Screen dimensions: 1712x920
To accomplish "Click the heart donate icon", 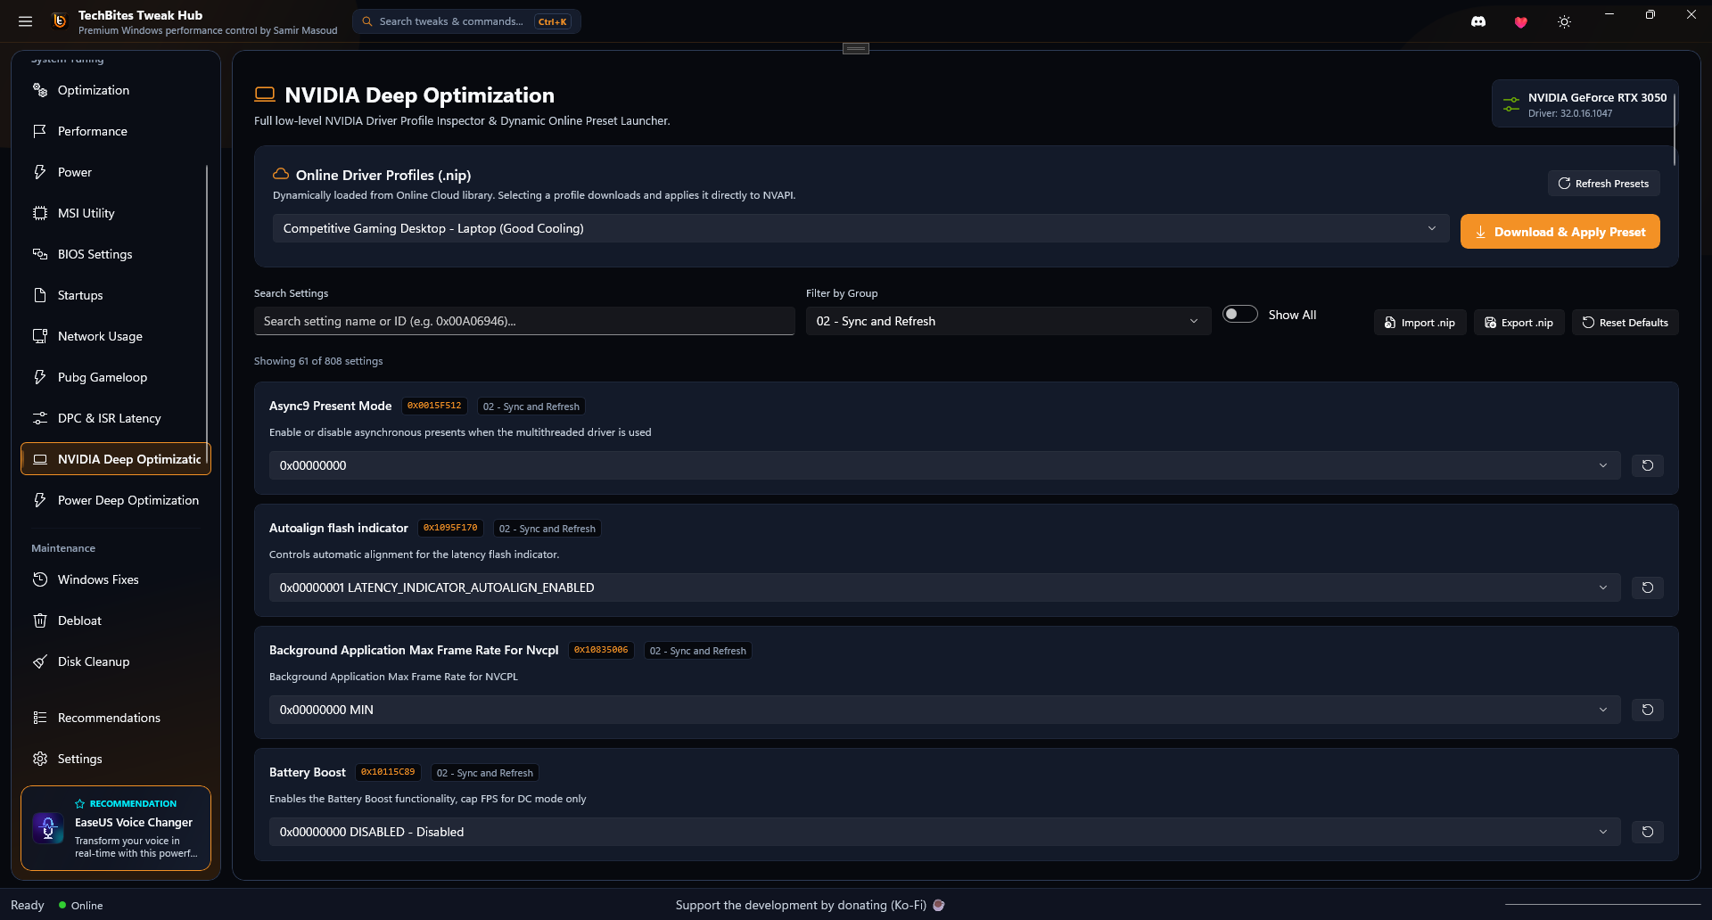I will 1521,21.
